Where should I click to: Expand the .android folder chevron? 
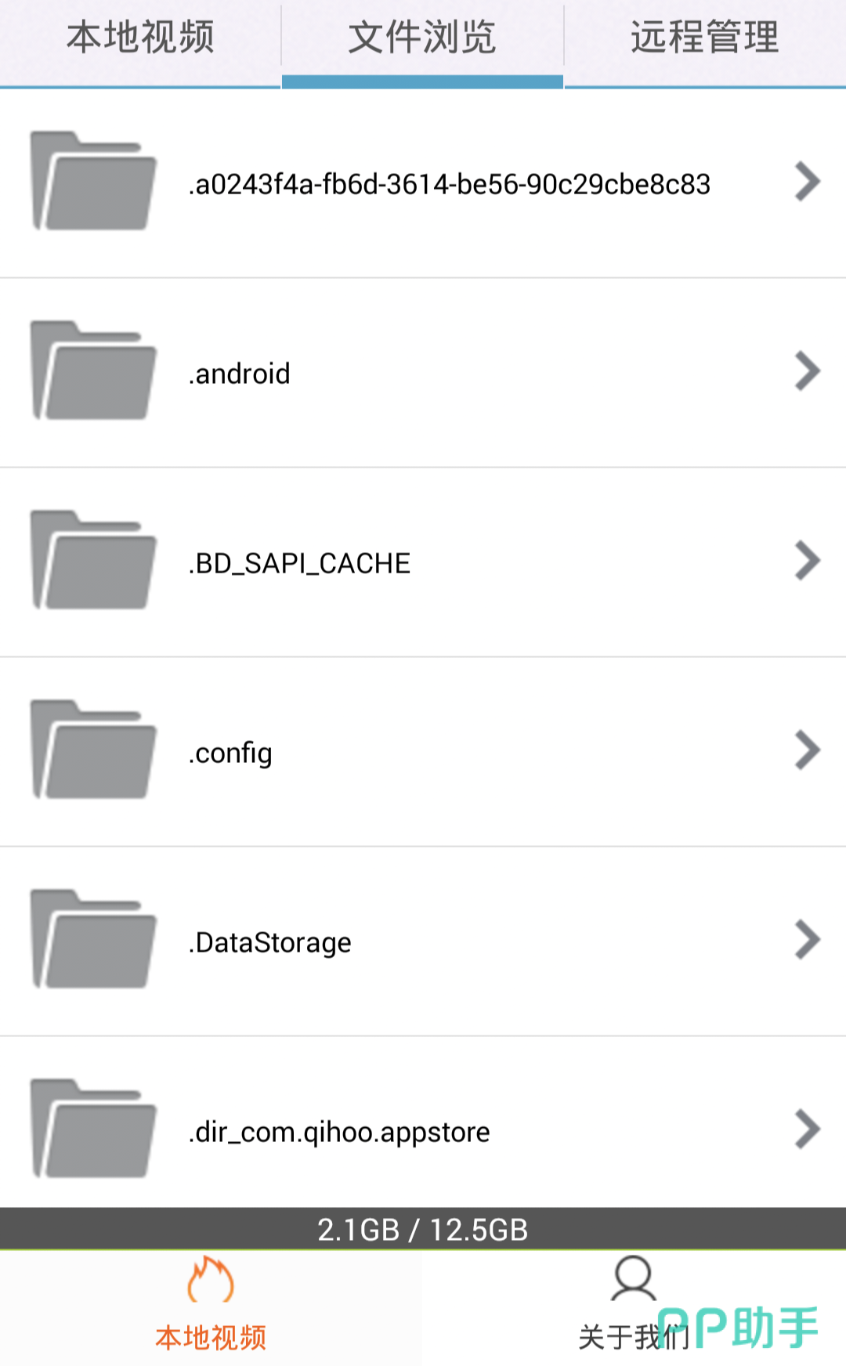pos(807,371)
